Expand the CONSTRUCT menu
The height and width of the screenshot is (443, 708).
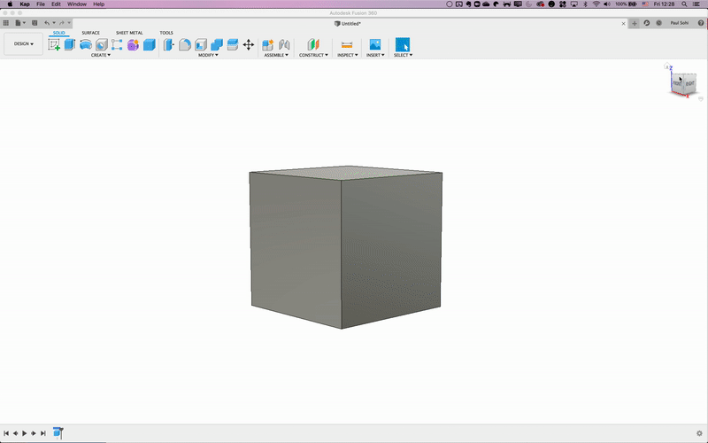313,55
